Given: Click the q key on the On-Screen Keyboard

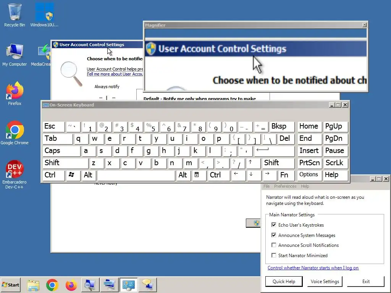Looking at the screenshot, I should (81, 139).
